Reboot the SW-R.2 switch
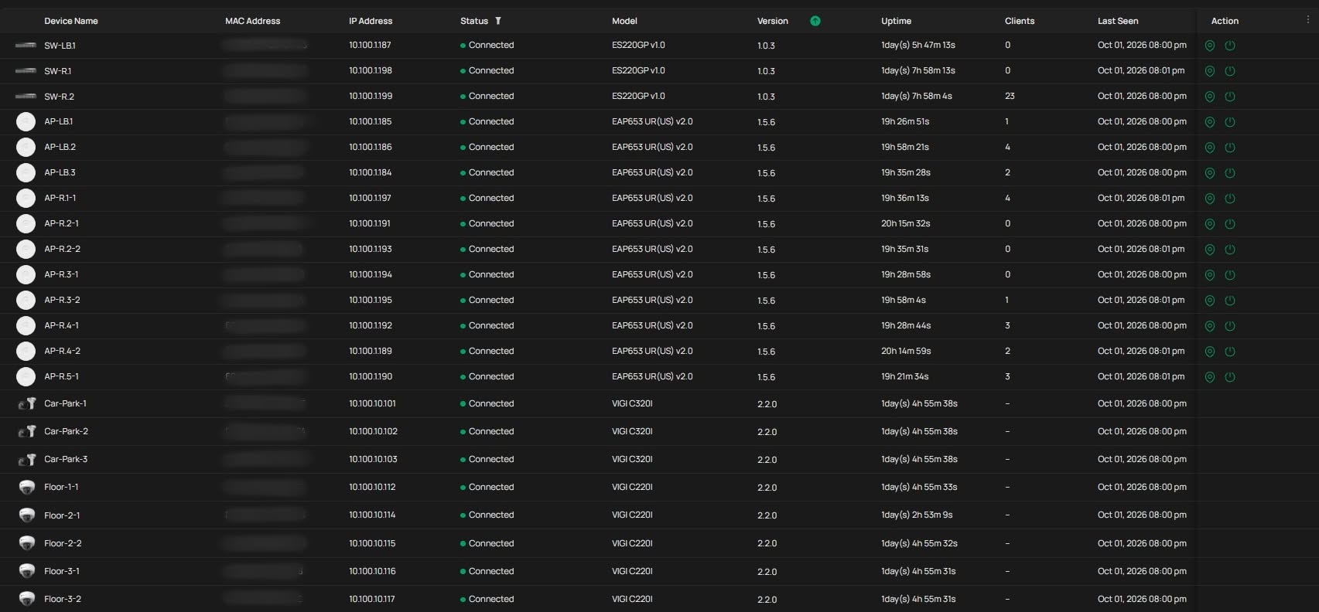The width and height of the screenshot is (1319, 612). (1230, 97)
